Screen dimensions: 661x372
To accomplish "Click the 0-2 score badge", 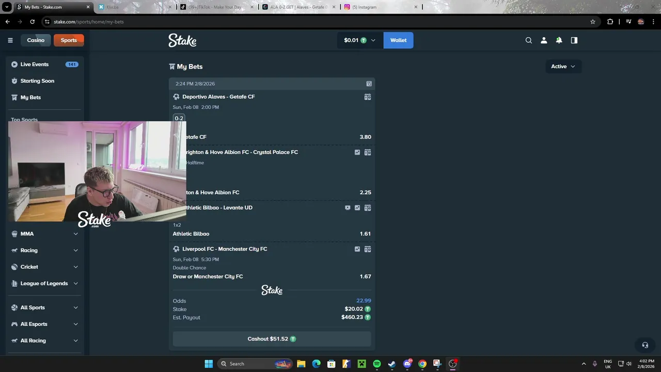I will pyautogui.click(x=179, y=118).
